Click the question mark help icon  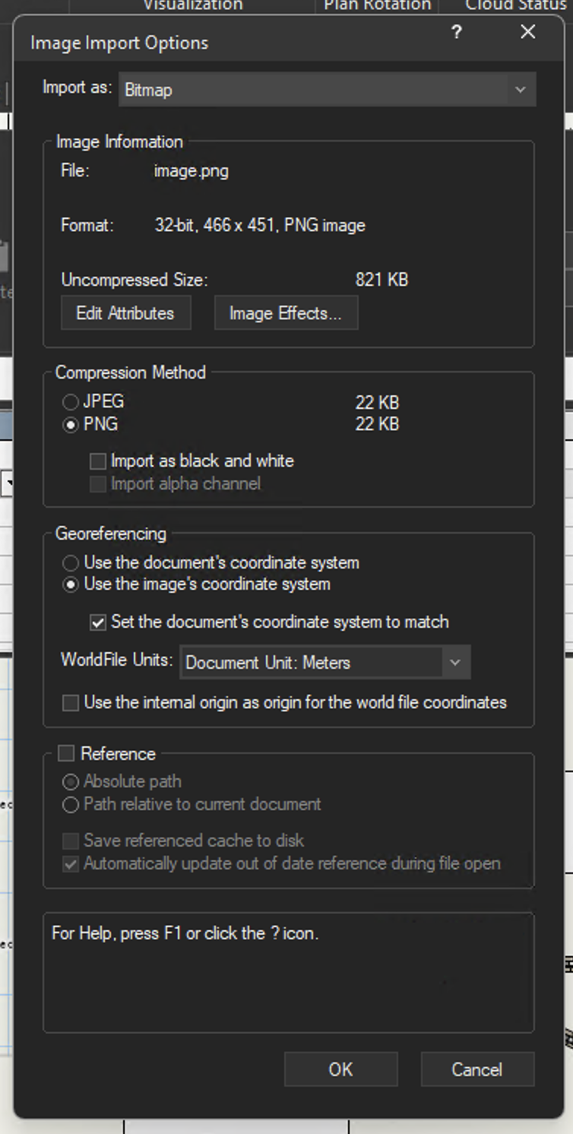[x=456, y=32]
